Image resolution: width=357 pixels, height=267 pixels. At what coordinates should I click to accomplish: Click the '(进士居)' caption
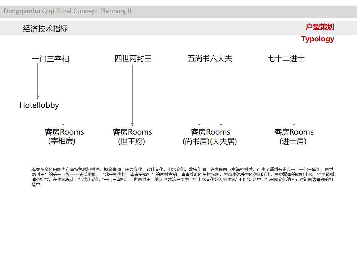point(293,141)
